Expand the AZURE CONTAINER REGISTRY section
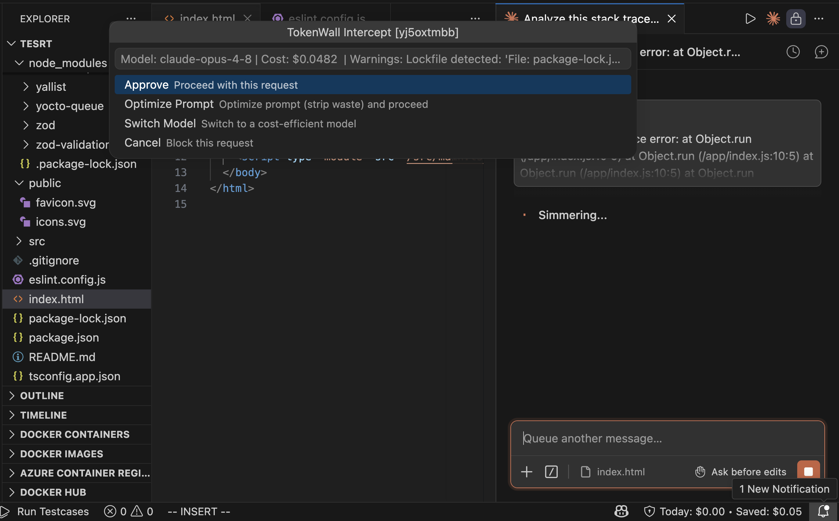 tap(77, 473)
